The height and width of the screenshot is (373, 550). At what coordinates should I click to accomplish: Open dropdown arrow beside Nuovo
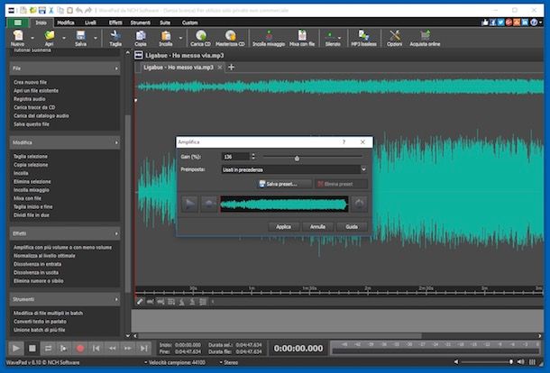click(x=32, y=38)
